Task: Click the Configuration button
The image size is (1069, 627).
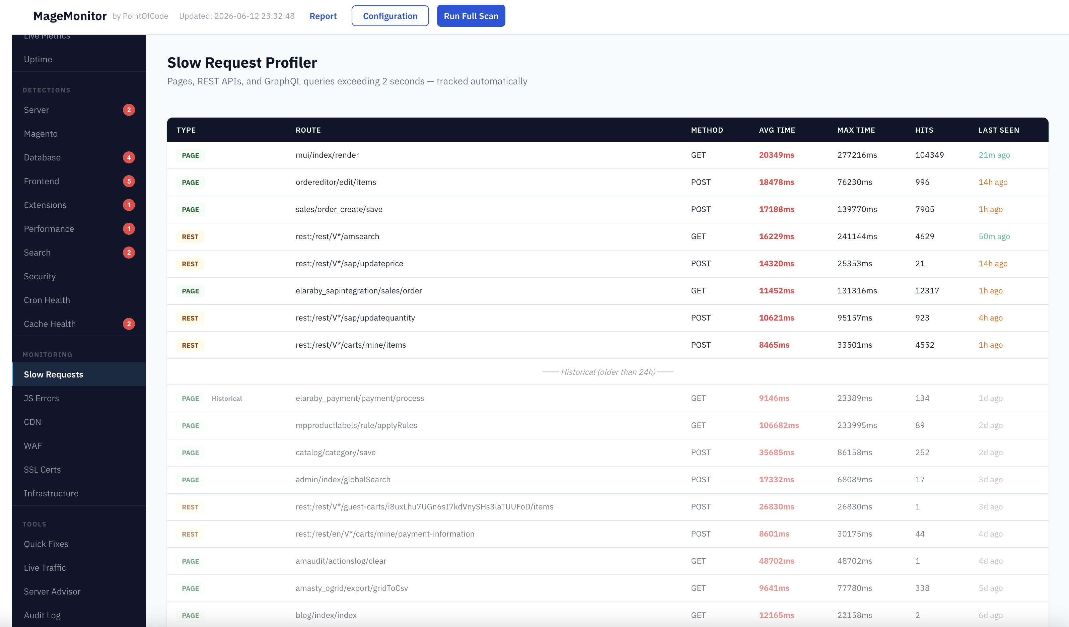Action: pos(390,16)
